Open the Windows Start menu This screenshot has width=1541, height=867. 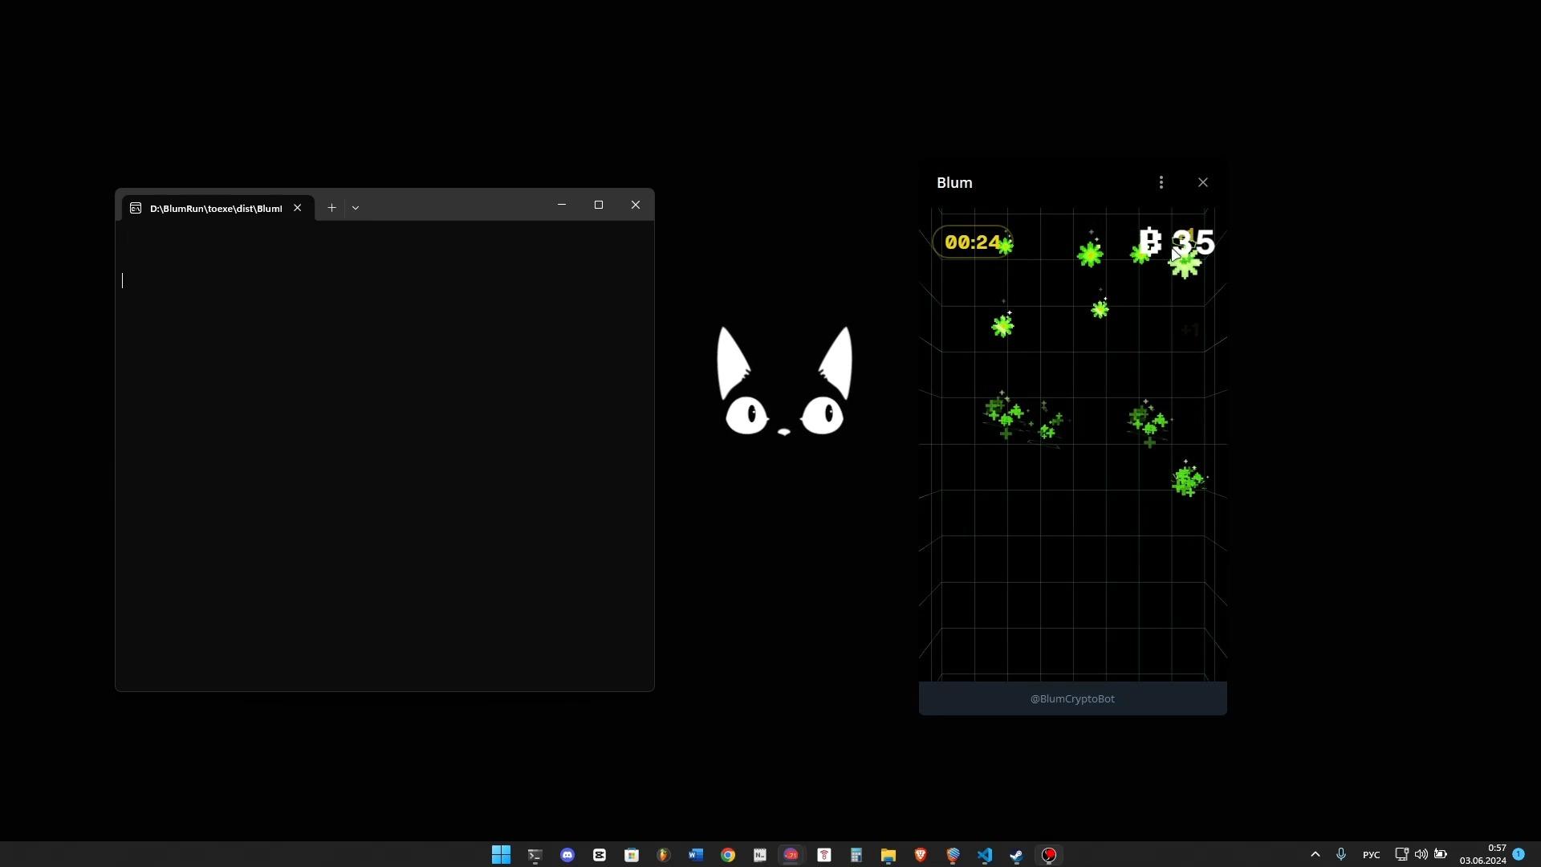[x=502, y=855]
